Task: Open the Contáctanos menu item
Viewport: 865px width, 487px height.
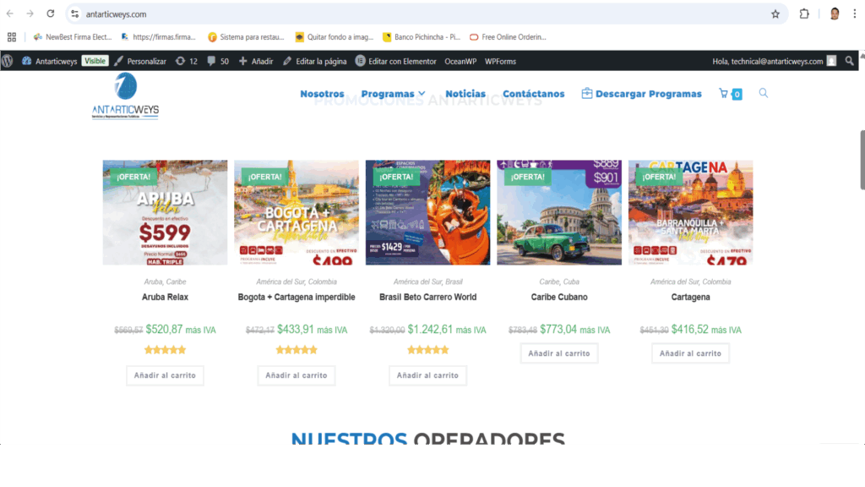Action: pos(533,94)
